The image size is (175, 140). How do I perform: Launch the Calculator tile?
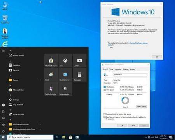coord(79,75)
